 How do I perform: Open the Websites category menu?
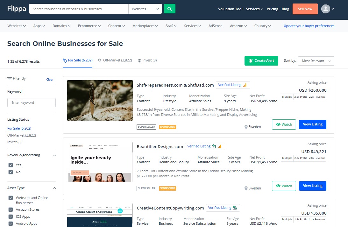pyautogui.click(x=17, y=26)
